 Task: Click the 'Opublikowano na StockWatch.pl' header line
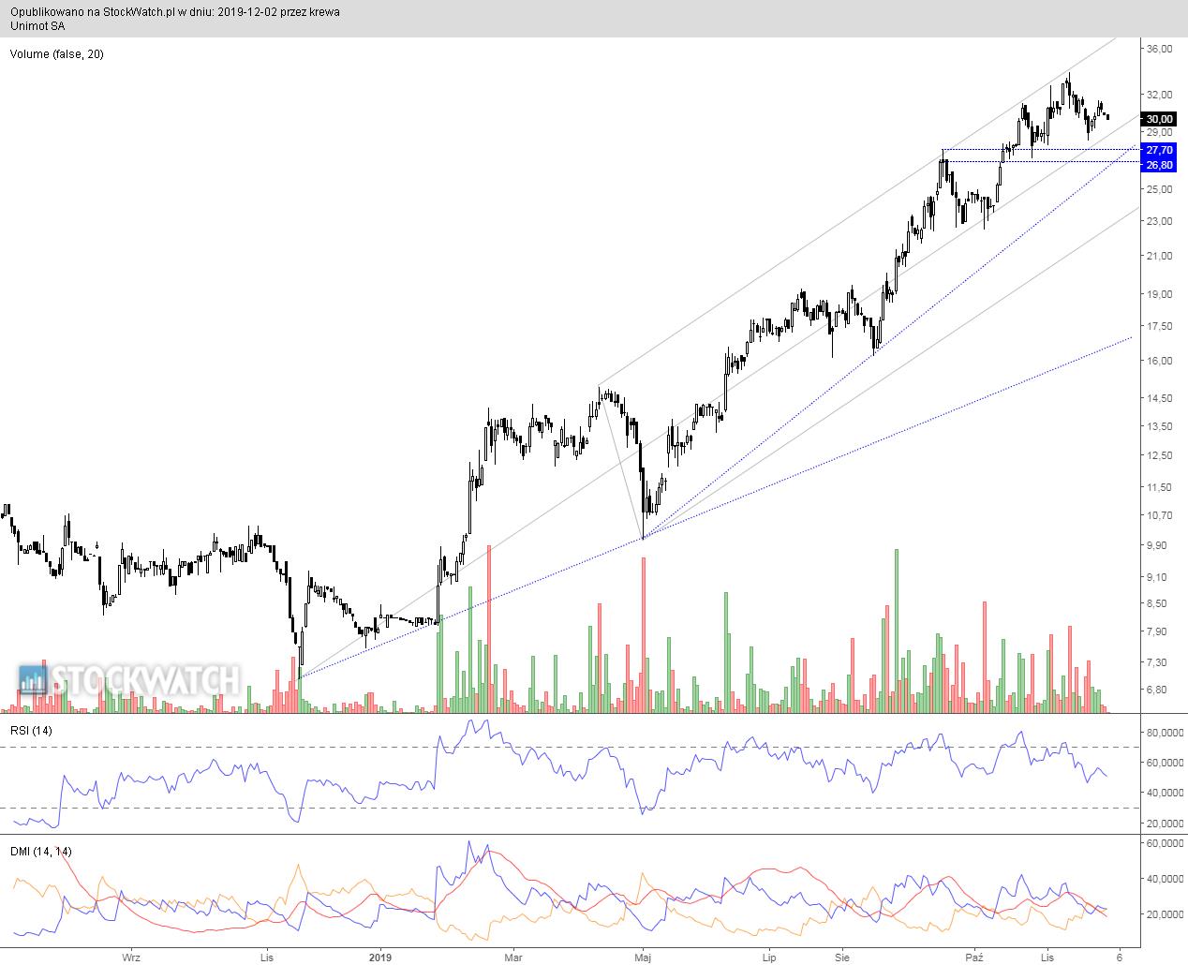point(175,12)
